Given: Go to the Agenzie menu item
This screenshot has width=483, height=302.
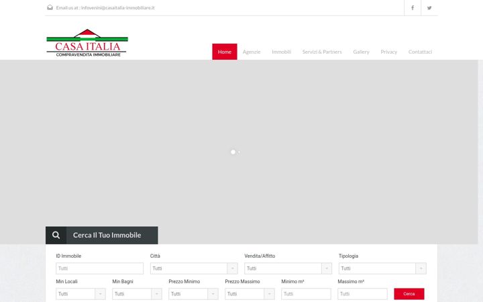Looking at the screenshot, I should pos(252,52).
